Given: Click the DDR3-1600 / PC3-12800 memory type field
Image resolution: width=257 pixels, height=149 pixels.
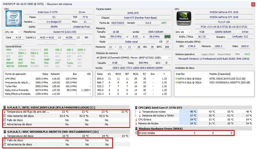Looking at the screenshot, I should (x=138, y=68).
